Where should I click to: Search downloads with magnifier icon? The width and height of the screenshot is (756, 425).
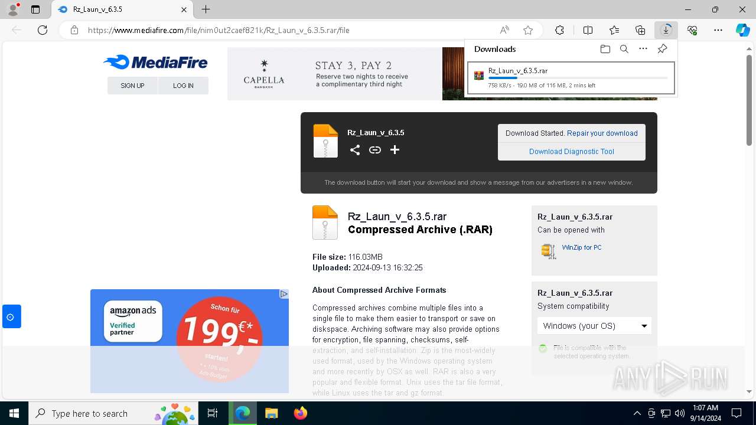624,49
